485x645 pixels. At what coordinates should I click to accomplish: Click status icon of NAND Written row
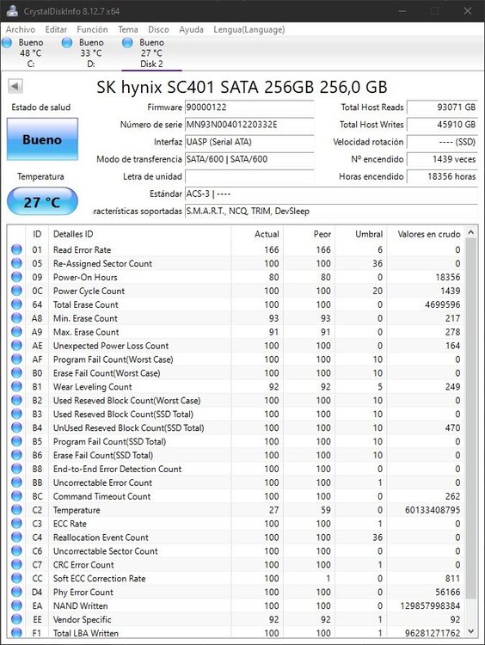coord(16,605)
